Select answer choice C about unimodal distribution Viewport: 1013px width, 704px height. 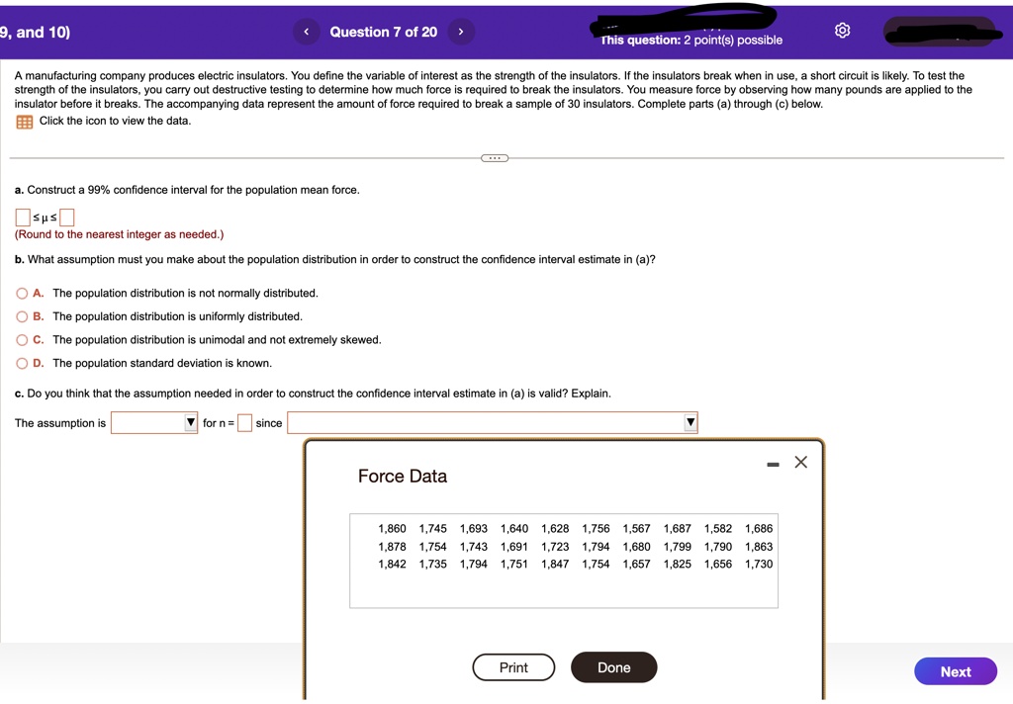click(21, 339)
